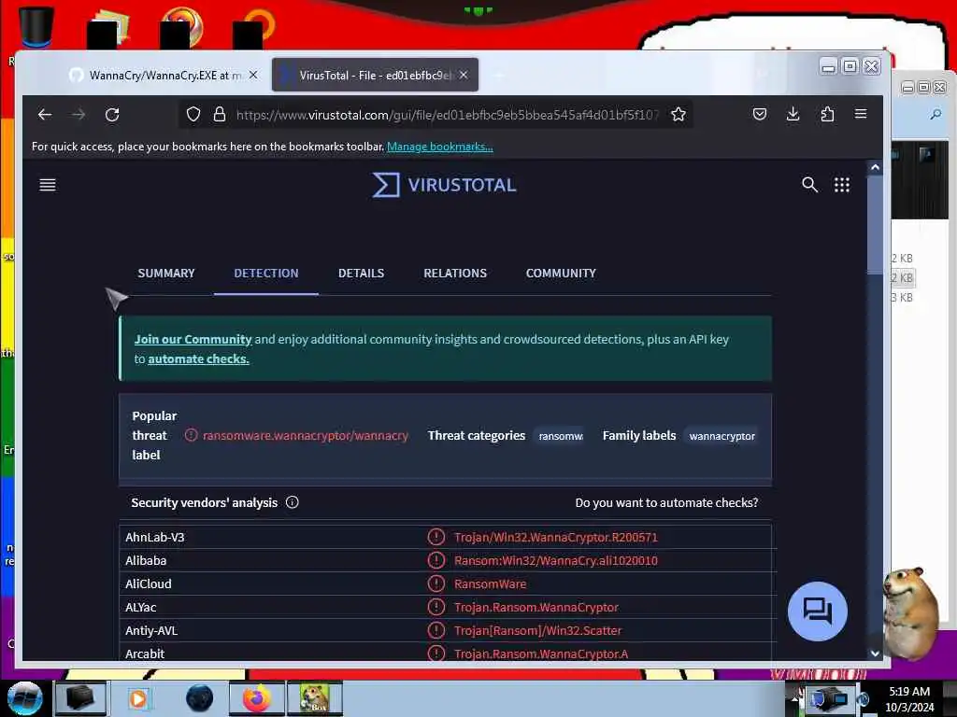Screen dimensions: 957x717
Task: Open media player taskbar icon
Action: (138, 698)
